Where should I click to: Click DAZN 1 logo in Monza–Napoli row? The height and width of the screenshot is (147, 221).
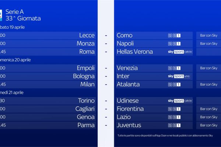174,44
